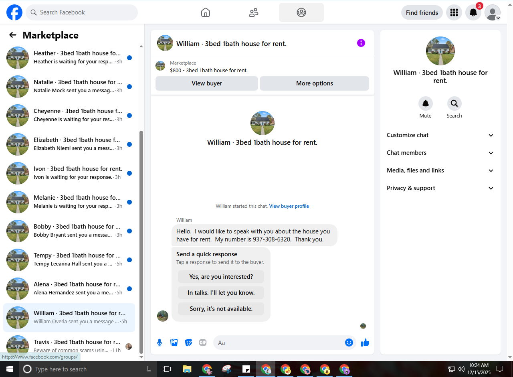
Task: Open Heather's conversation
Action: (69, 58)
